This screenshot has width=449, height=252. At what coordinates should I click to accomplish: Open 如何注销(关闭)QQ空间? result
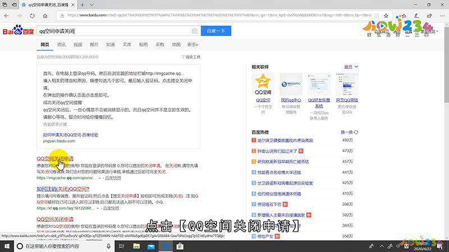63,189
